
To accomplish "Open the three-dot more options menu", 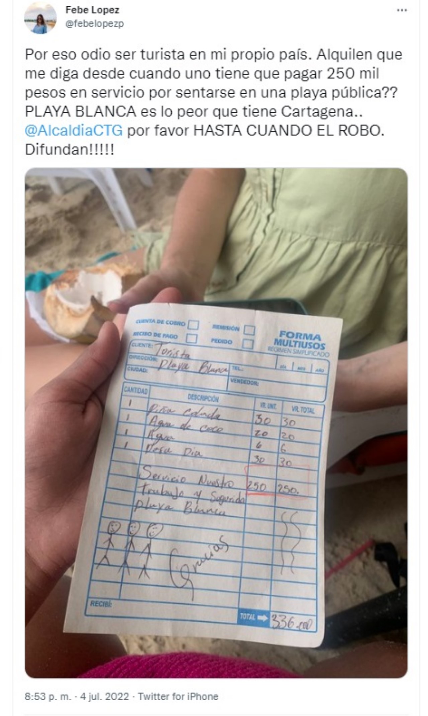I will click(x=402, y=10).
